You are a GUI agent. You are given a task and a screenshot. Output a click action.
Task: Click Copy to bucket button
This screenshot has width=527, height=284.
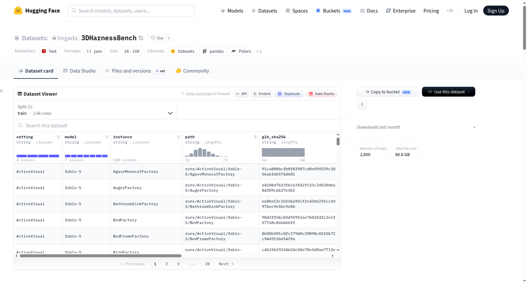(x=388, y=92)
